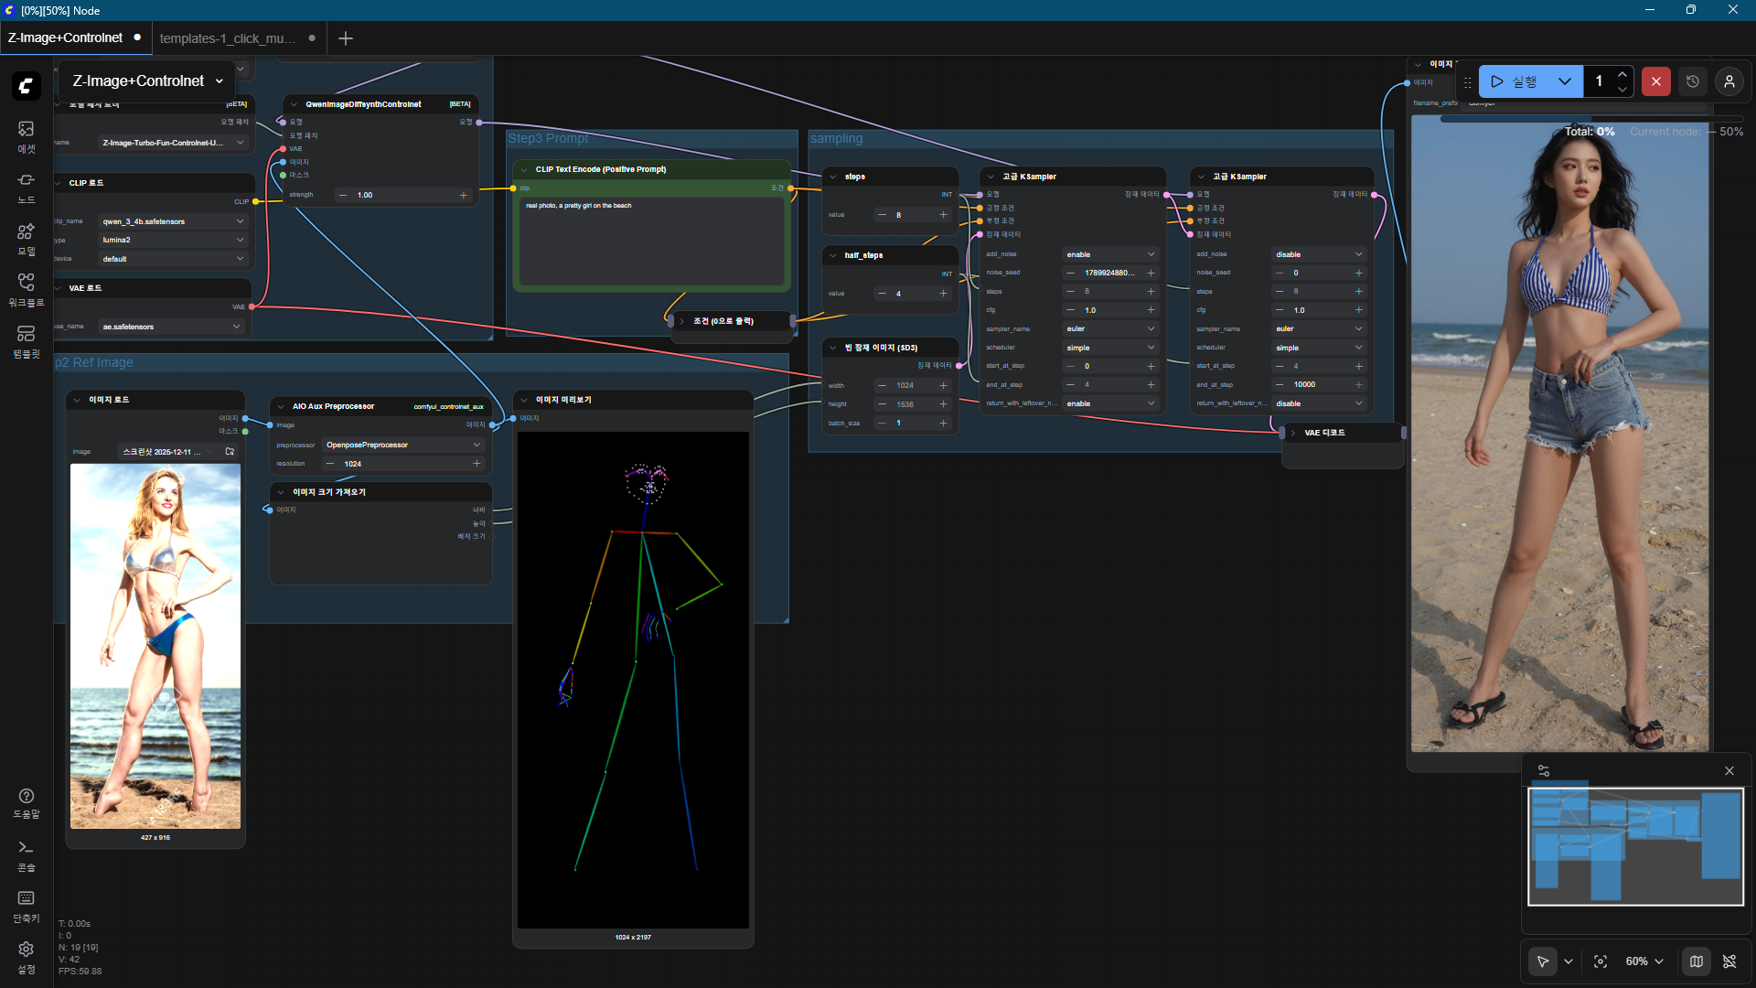Image resolution: width=1756 pixels, height=988 pixels.
Task: Toggle the select mode cursor button
Action: pos(1543,961)
